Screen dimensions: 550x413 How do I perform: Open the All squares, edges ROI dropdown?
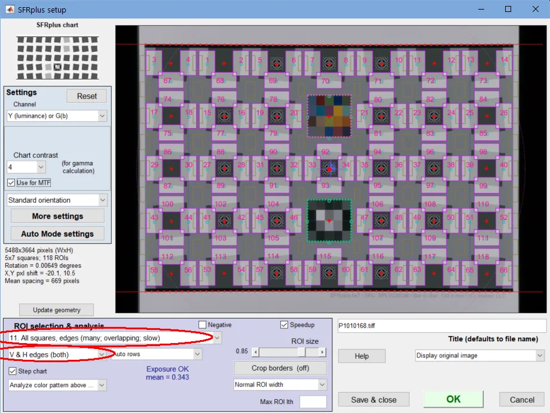pyautogui.click(x=115, y=338)
